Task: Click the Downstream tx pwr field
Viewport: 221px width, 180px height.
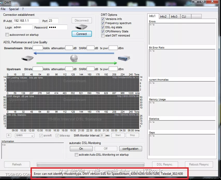Action: [x=113, y=48]
